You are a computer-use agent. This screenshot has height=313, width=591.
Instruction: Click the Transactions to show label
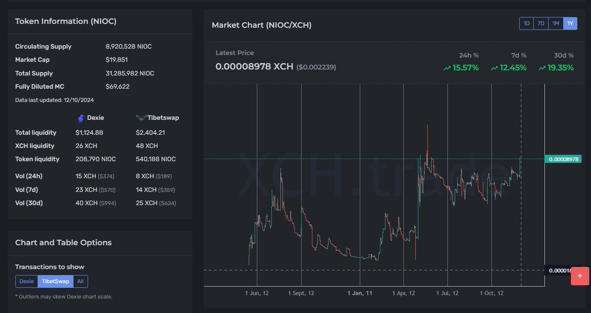[x=50, y=267]
